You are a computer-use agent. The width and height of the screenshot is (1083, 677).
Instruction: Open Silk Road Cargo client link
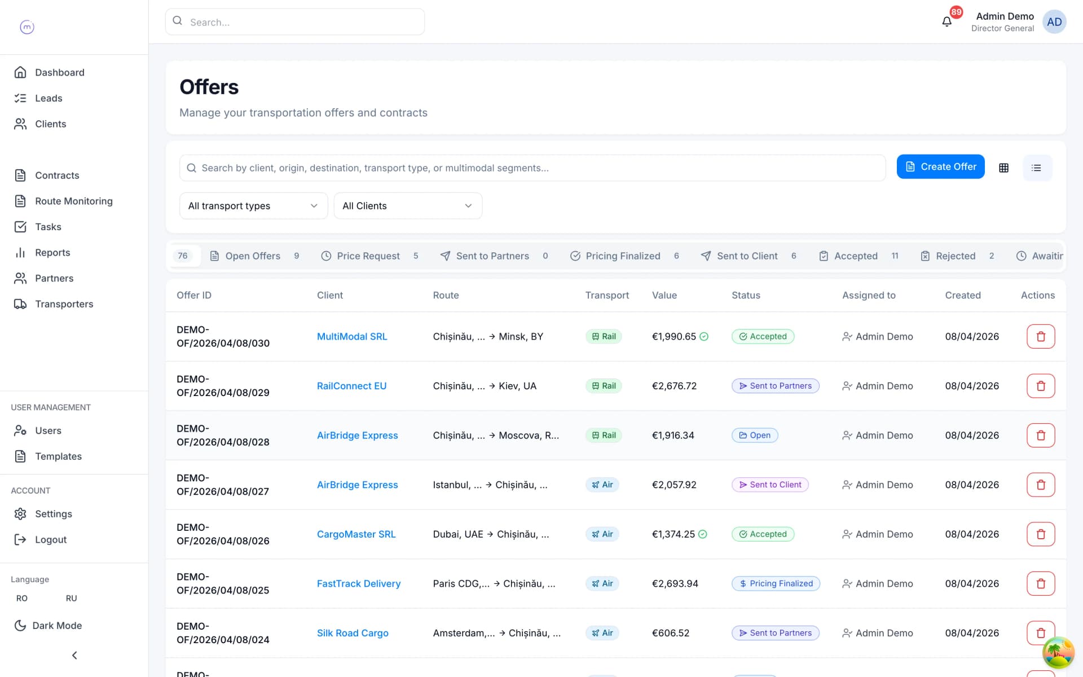[353, 633]
